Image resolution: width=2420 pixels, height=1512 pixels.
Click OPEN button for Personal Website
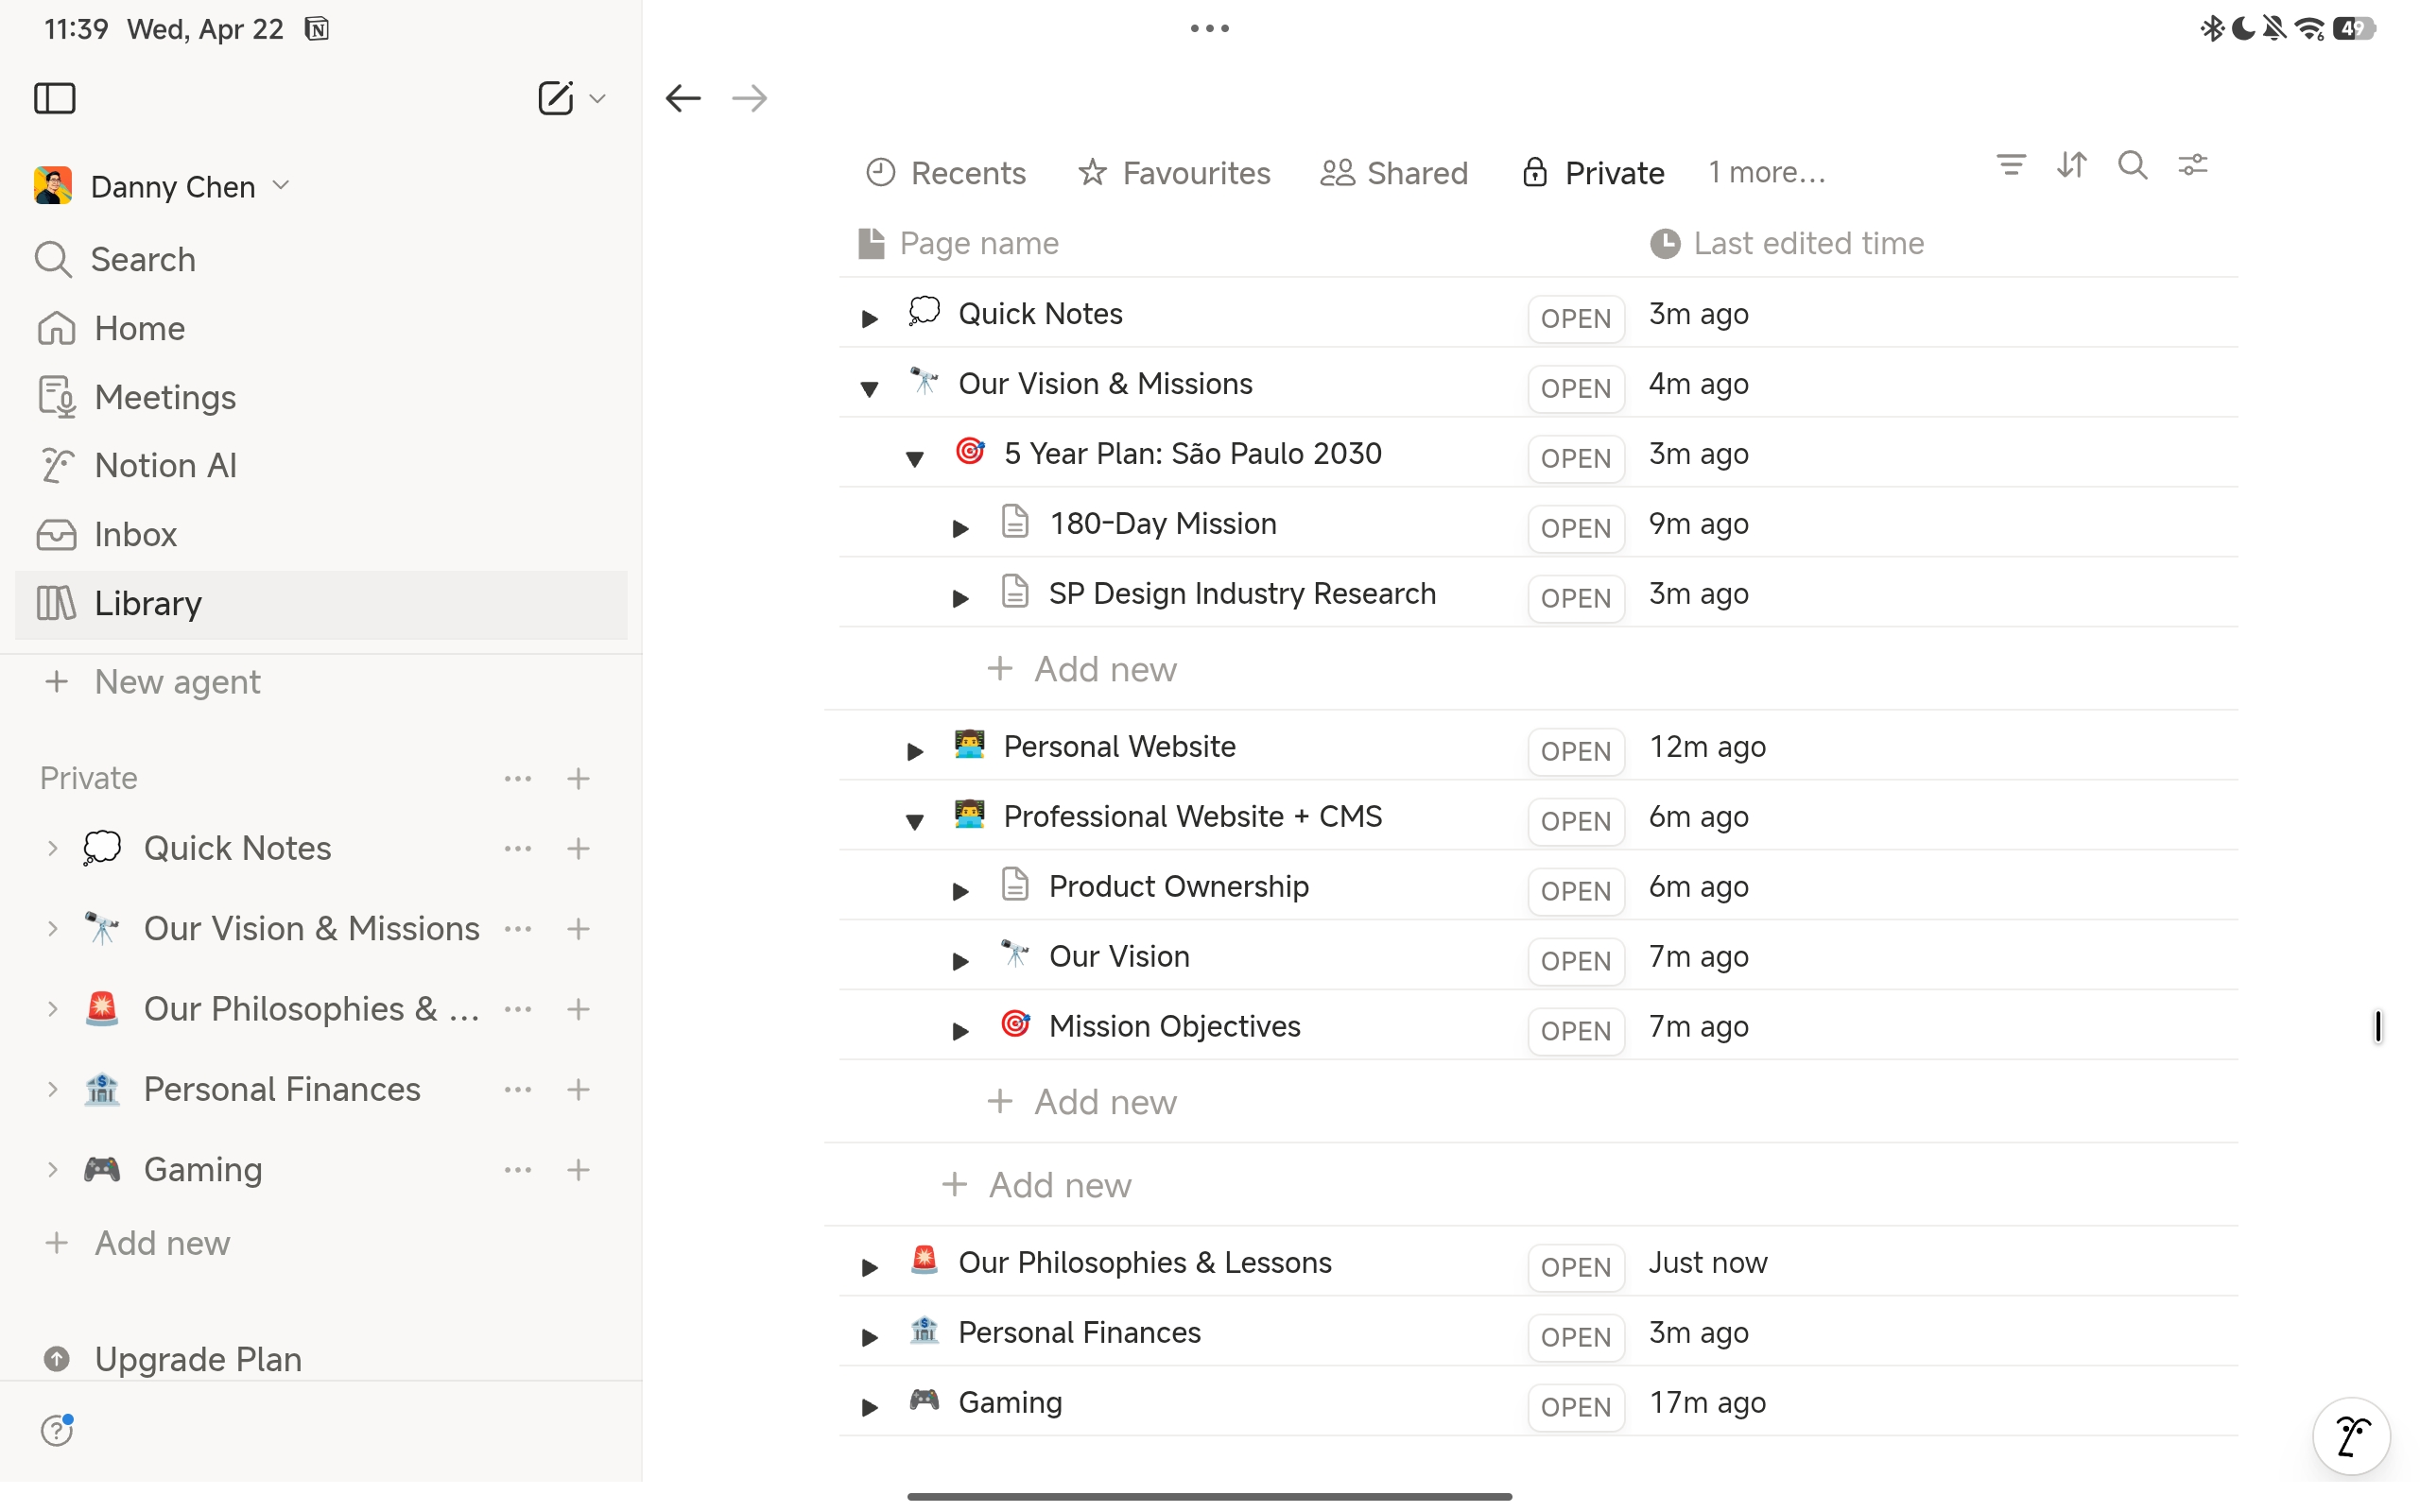point(1575,751)
